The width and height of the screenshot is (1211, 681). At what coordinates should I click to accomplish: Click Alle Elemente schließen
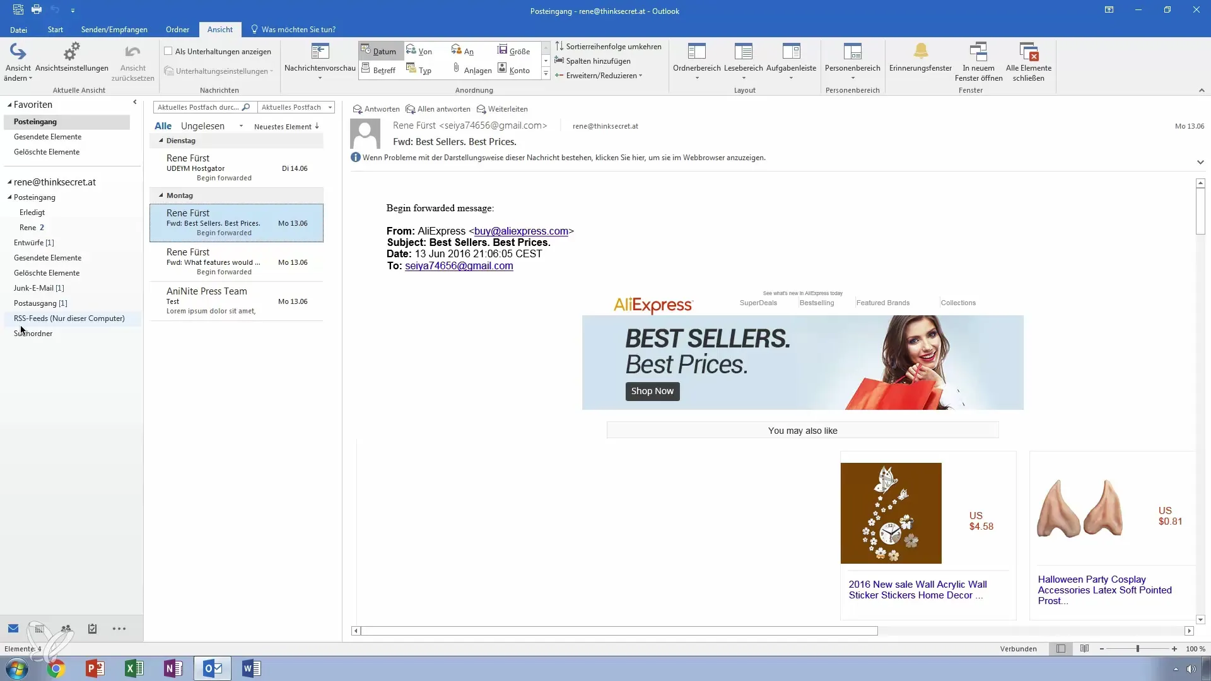click(x=1028, y=62)
